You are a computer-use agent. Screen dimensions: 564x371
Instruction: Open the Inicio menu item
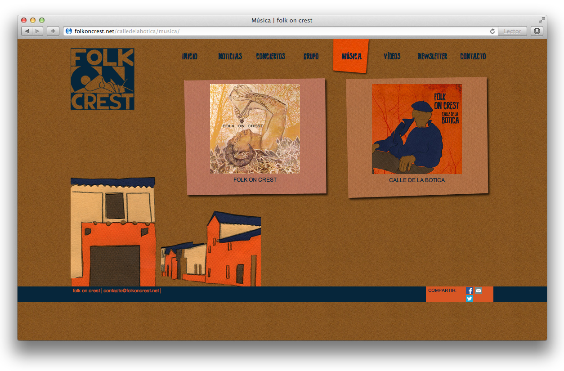pos(190,56)
